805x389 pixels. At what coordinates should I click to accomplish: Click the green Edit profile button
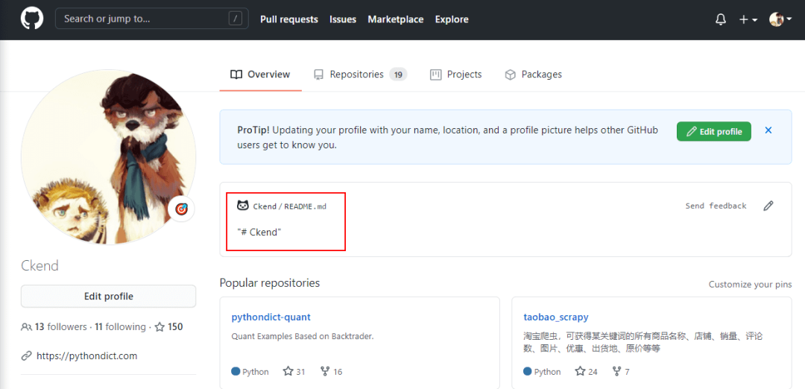(713, 131)
